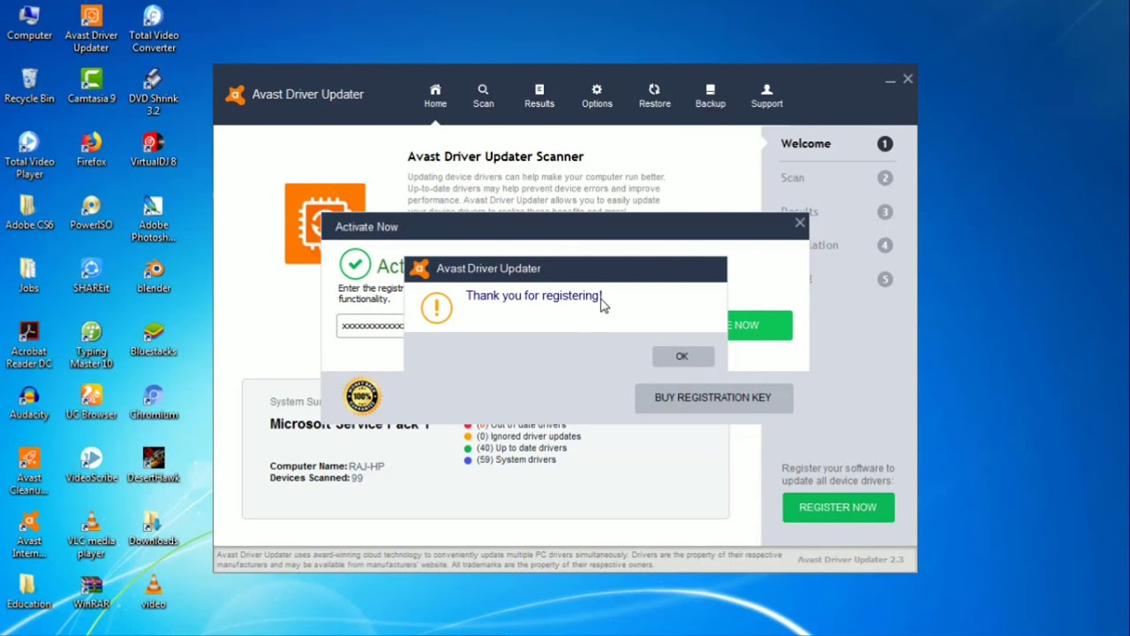Open the Avast Cleanup desktop icon
This screenshot has width=1130, height=636.
(x=29, y=472)
